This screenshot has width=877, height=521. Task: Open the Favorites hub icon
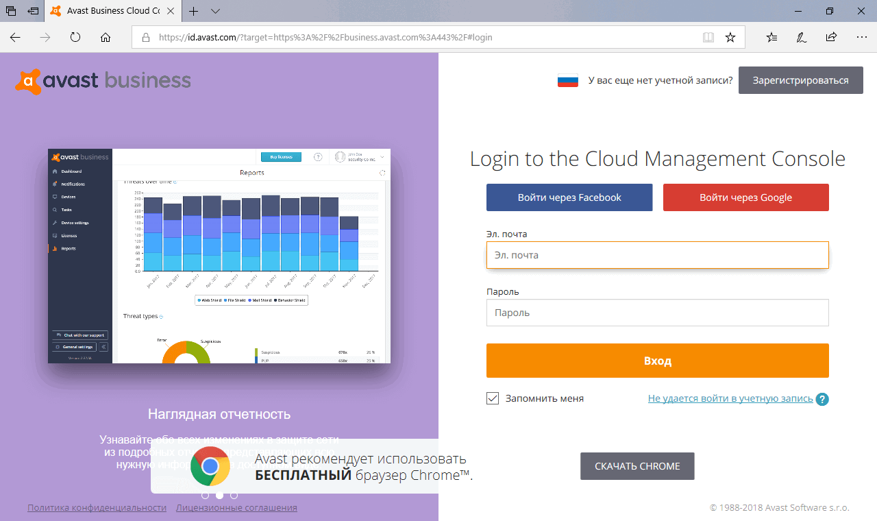[x=772, y=38]
